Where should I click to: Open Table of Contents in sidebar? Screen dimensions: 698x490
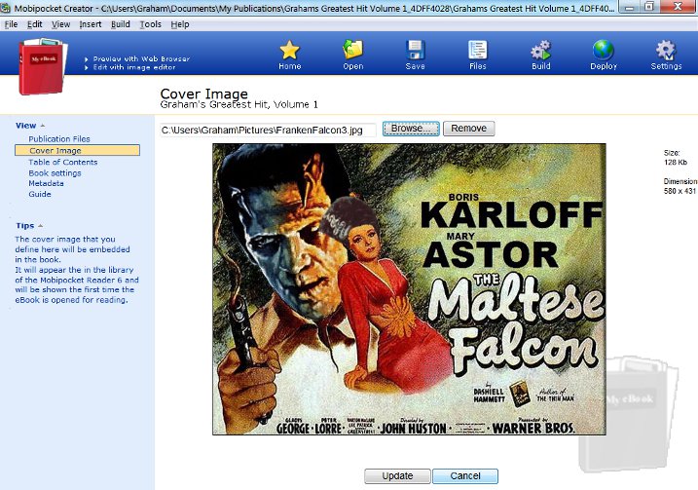62,162
